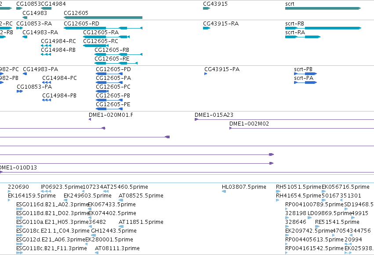Open the CG12605-RD transcript
Viewport: 374px width, 255px height.
point(103,28)
